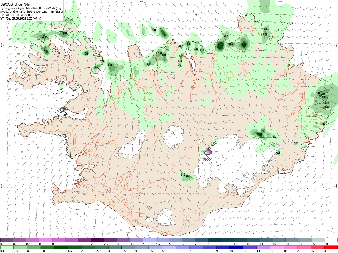The image size is (338, 253).
Task: Click the '1.4' precipitation value on the map
Action: [x=244, y=45]
